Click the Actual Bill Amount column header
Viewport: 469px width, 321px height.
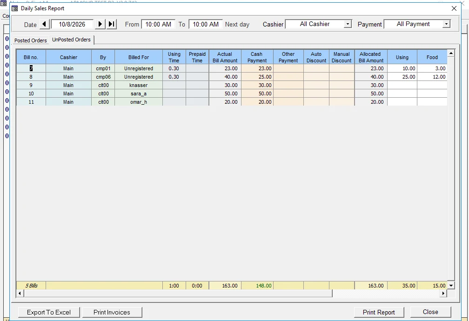point(225,57)
